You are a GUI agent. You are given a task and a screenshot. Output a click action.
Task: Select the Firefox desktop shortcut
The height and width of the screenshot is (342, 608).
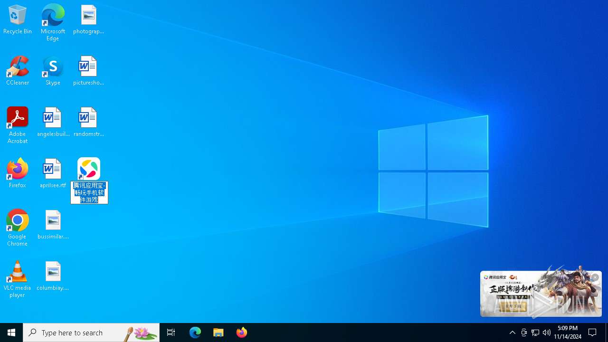pos(18,174)
